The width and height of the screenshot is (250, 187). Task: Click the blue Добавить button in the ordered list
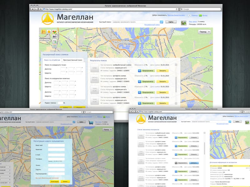tap(194, 163)
